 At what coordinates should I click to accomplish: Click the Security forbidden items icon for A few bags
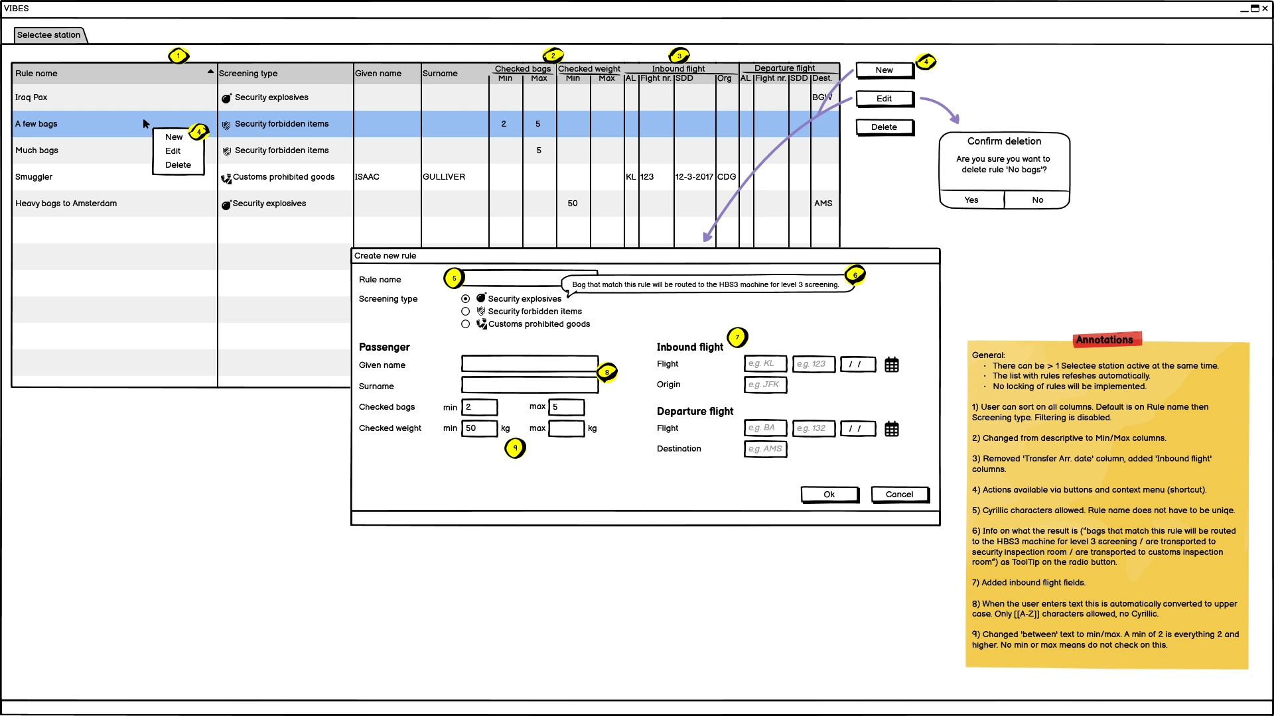(x=227, y=123)
